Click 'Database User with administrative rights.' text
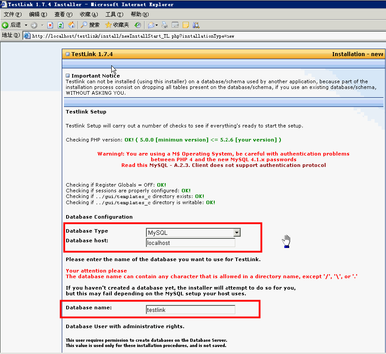The width and height of the screenshot is (386, 354). [125, 326]
